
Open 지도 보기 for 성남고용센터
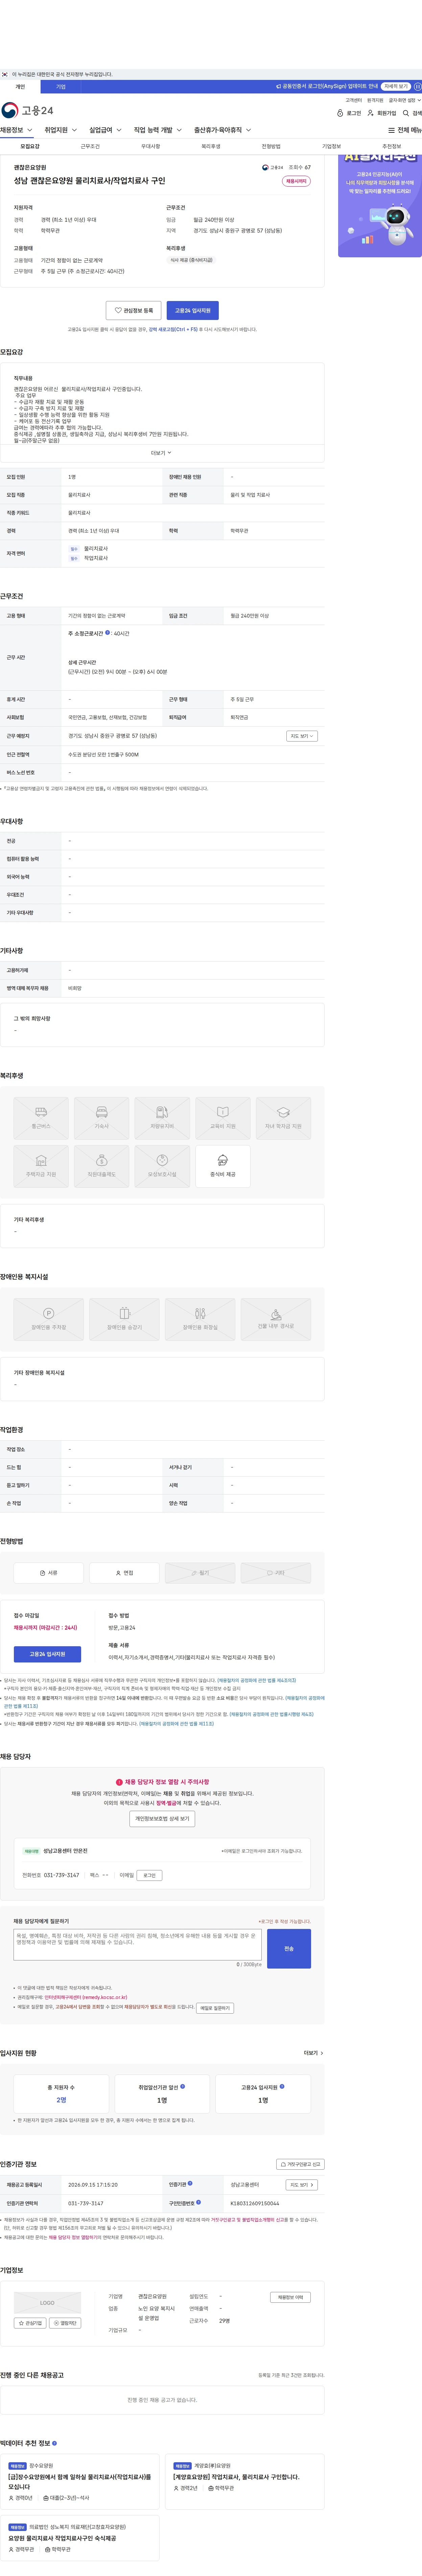pos(302,2185)
